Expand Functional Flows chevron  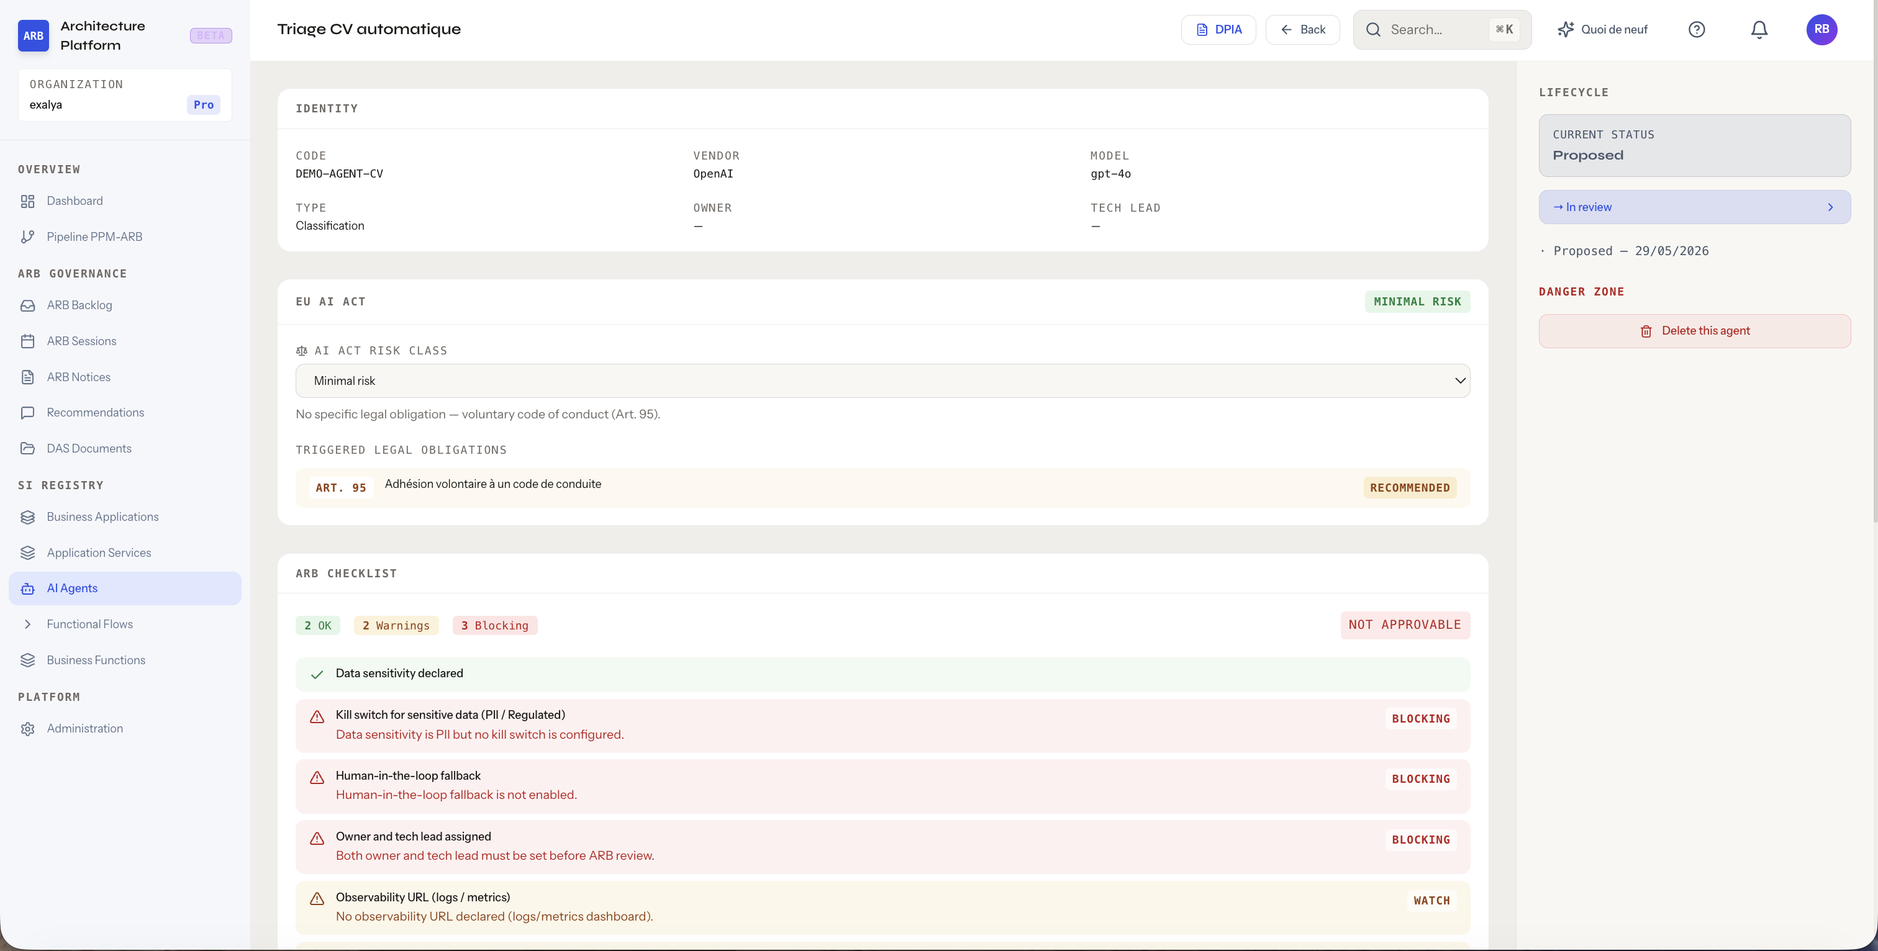tap(28, 624)
